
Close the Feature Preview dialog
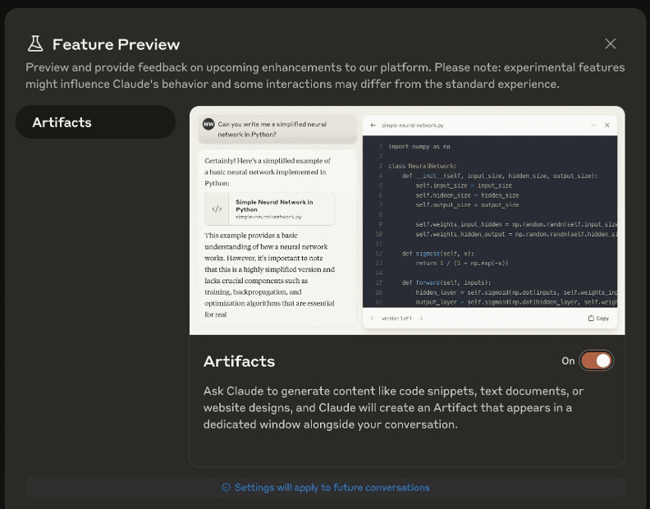click(611, 44)
